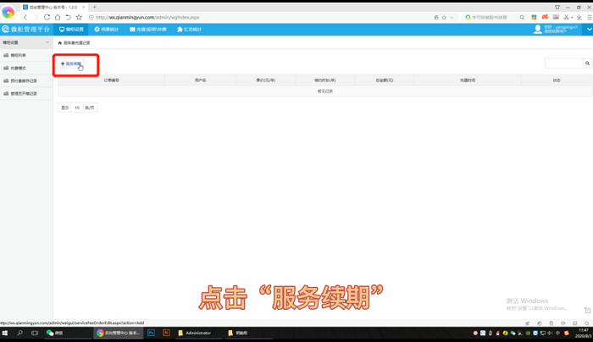Open the 微柜设置 top navigation tab
This screenshot has width=593, height=342.
(72, 29)
